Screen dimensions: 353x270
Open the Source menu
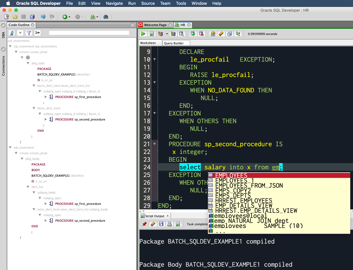pyautogui.click(x=148, y=3)
